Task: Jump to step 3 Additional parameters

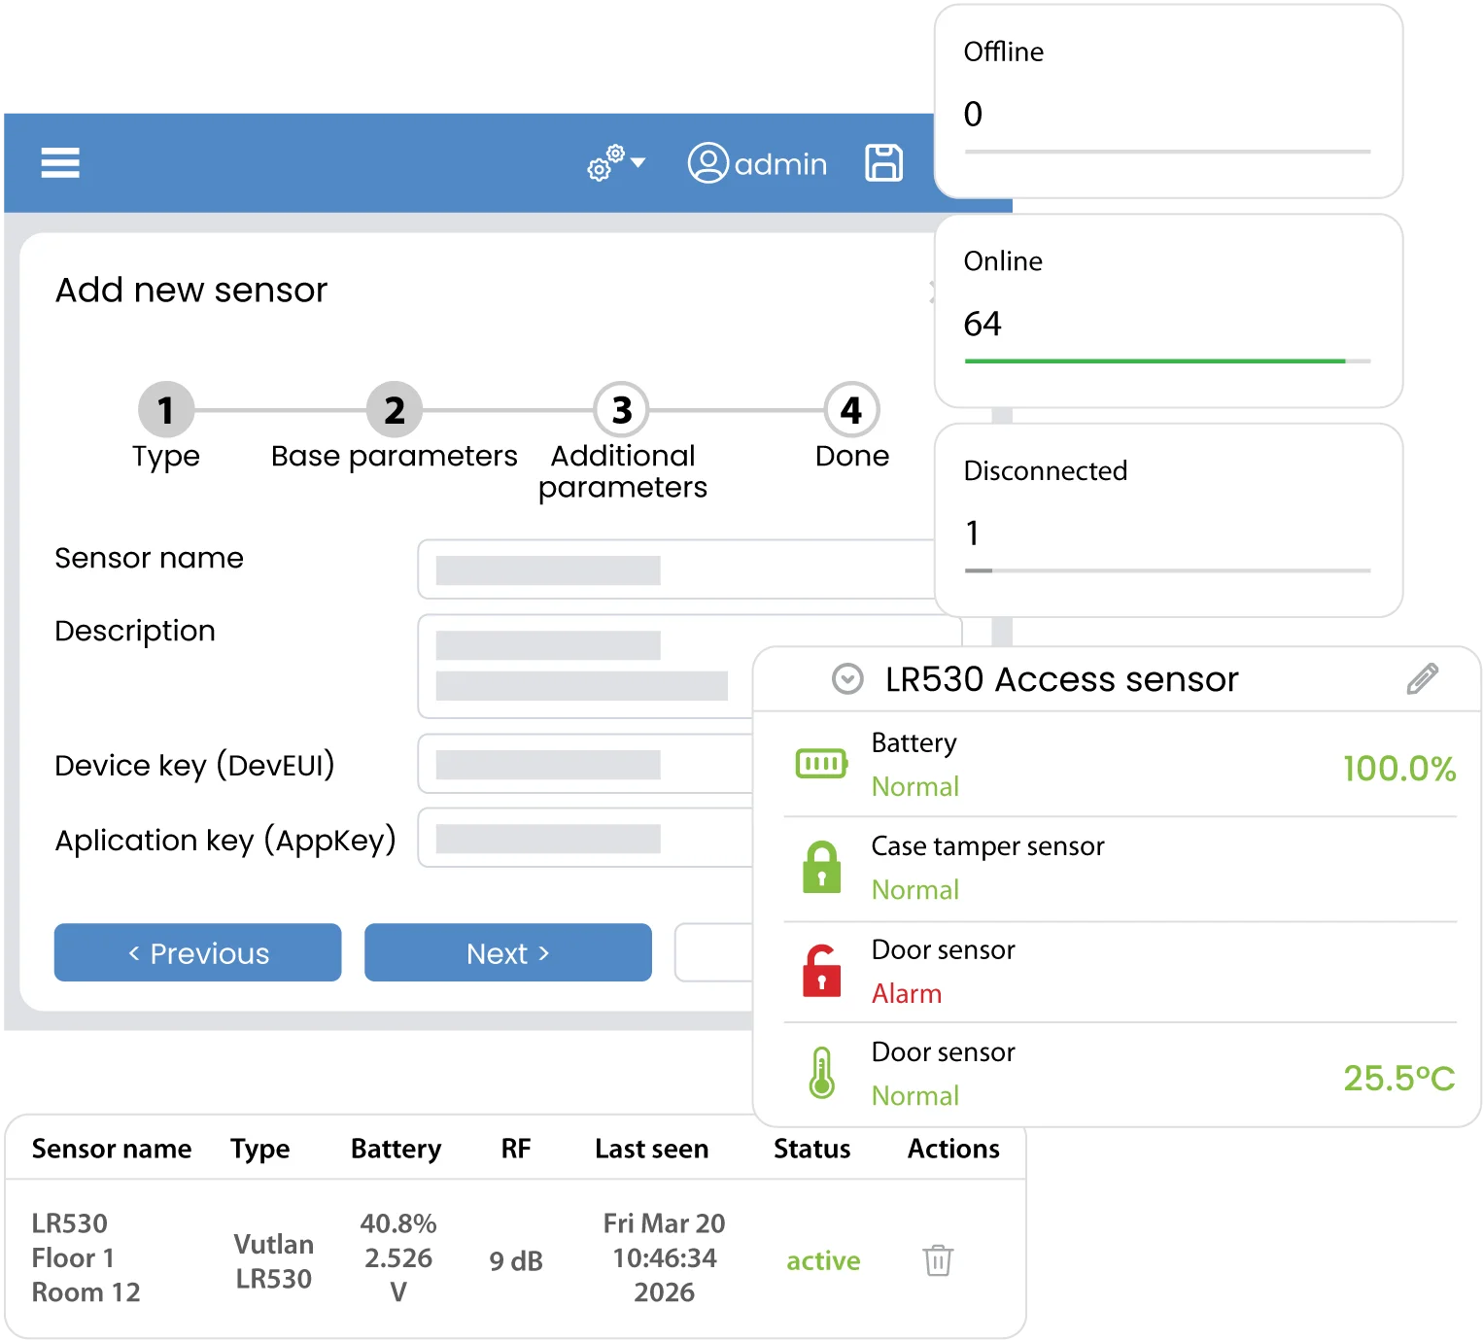Action: 622,410
